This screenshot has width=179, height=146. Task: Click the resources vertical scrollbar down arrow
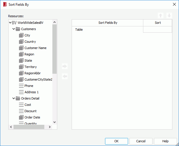pos(55,122)
